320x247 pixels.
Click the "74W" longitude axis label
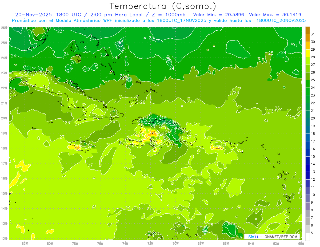pyautogui.click(x=125, y=243)
